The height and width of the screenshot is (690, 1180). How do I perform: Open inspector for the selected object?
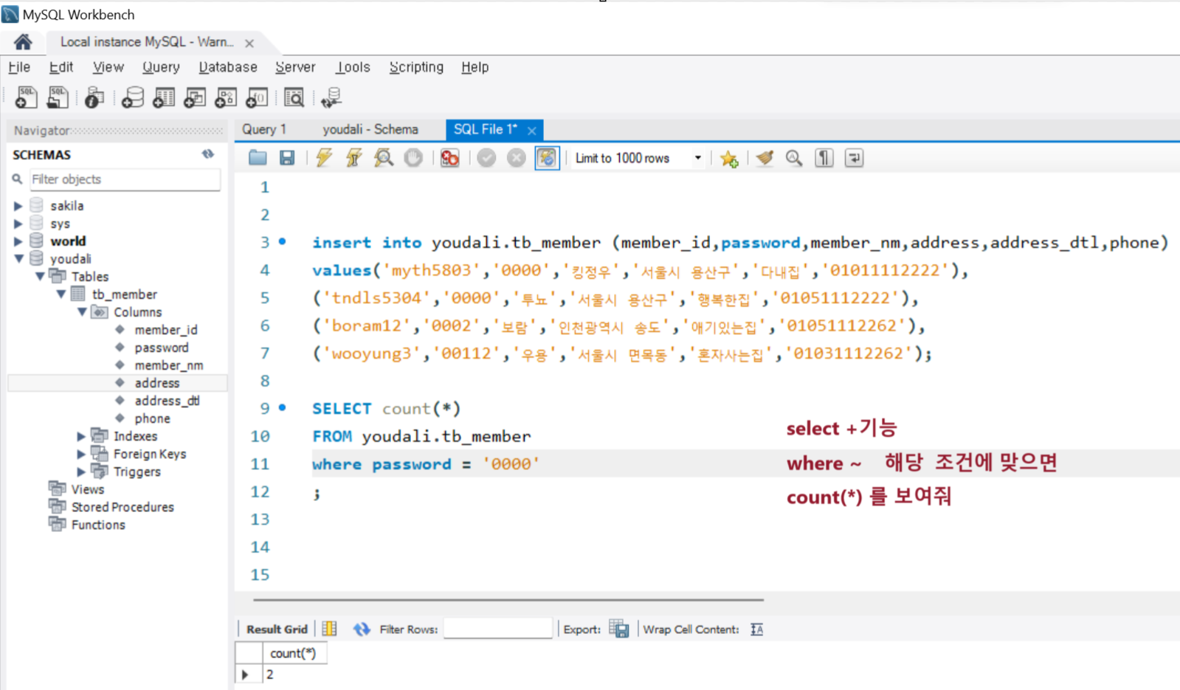pyautogui.click(x=94, y=97)
